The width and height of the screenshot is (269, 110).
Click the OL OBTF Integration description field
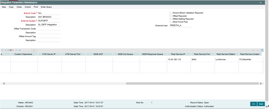49,25
